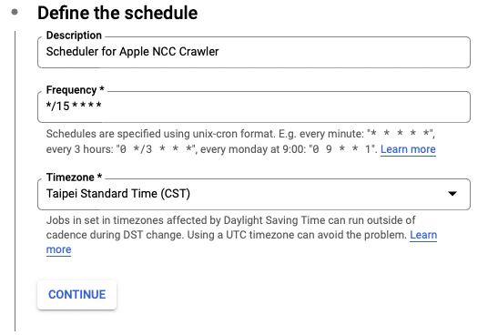
Task: Select the step bullet beside Define the schedule
Action: pos(15,12)
